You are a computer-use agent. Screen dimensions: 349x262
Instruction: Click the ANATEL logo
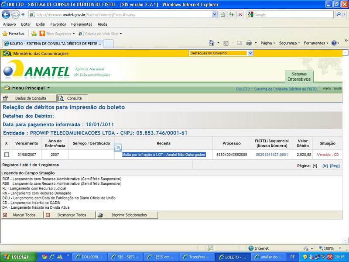pos(36,69)
